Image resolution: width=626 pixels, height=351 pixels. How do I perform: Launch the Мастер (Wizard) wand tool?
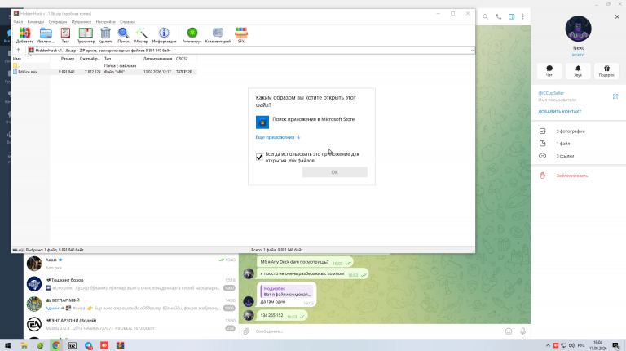141,35
